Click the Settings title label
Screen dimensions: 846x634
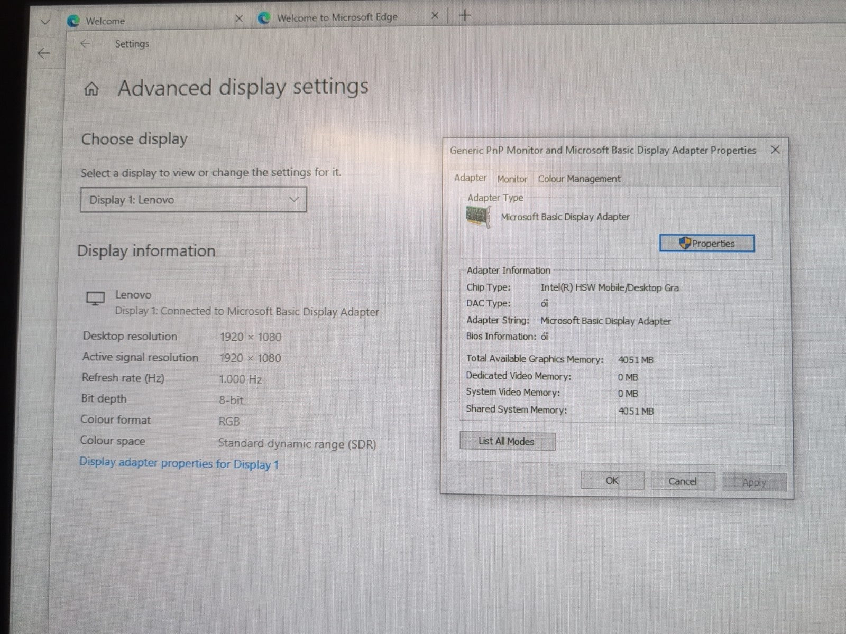click(x=132, y=44)
